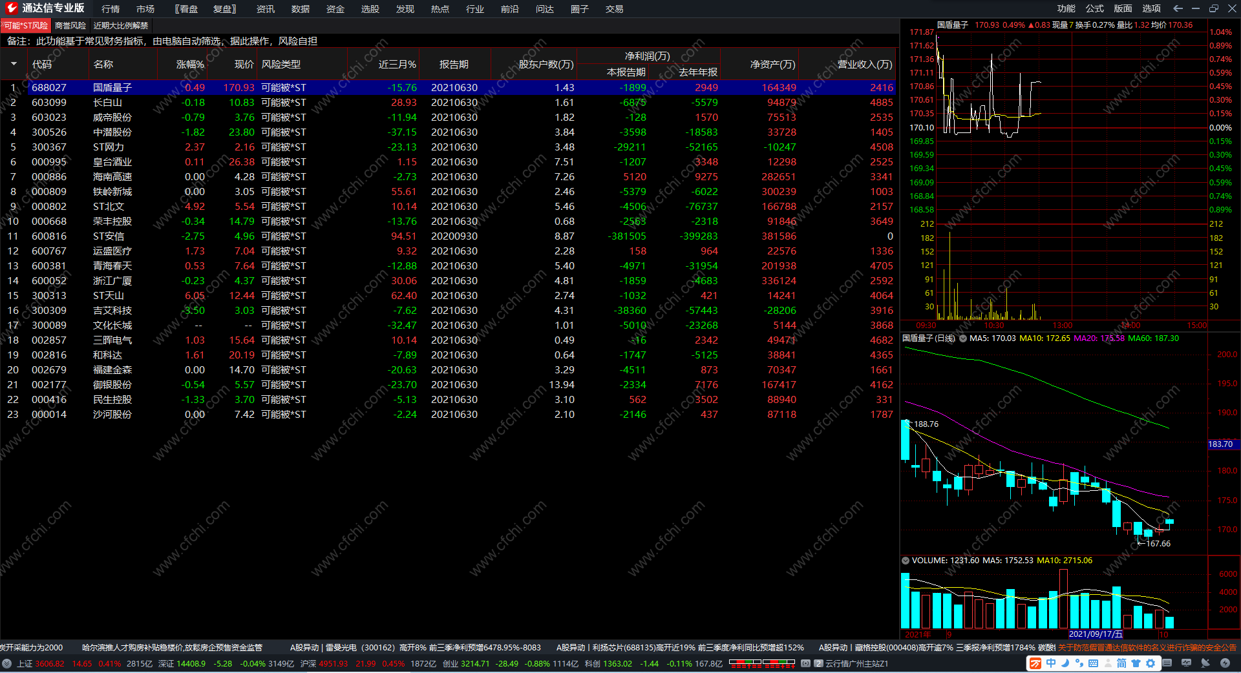Click the red-green market breadth indicator
1241x673 pixels.
point(762,663)
